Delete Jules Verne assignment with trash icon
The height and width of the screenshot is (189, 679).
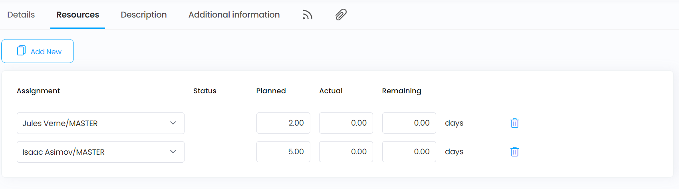pyautogui.click(x=514, y=123)
